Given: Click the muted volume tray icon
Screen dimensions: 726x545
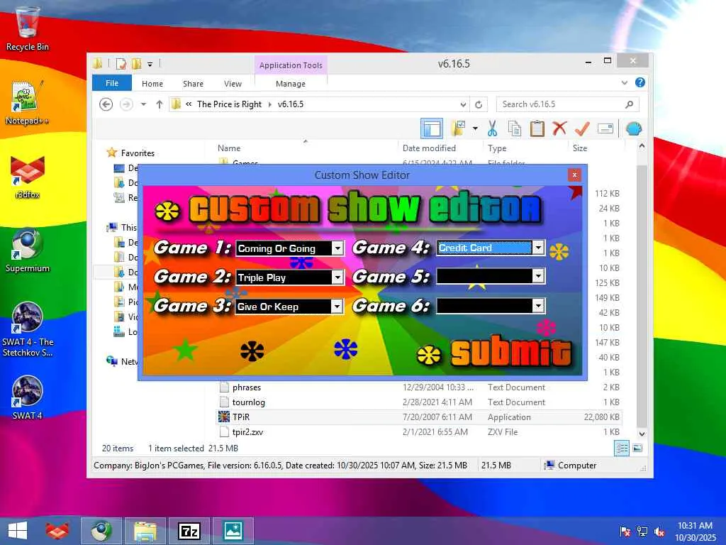Looking at the screenshot, I should point(659,532).
